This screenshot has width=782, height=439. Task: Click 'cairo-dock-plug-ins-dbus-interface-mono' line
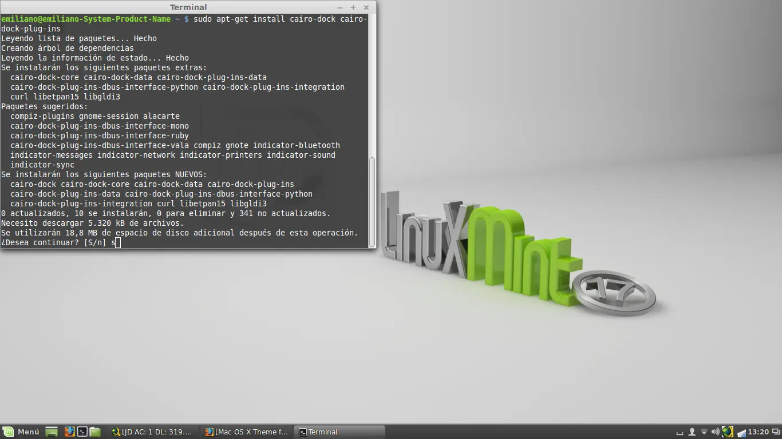[x=100, y=126]
